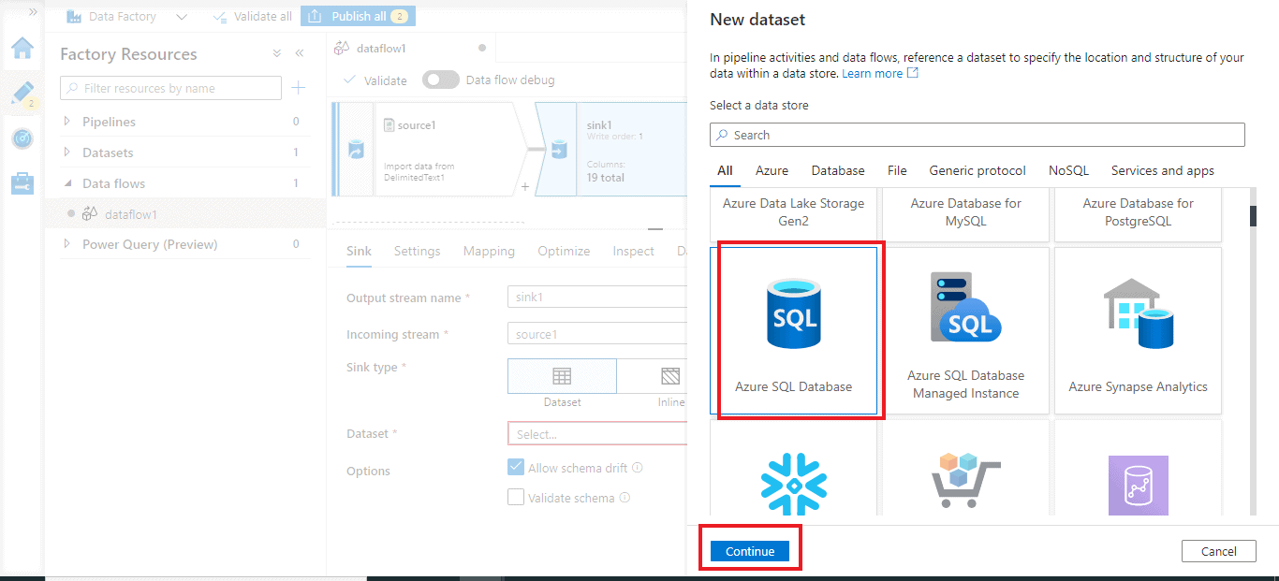The image size is (1279, 581).
Task: Open the Data Factory dropdown arrow
Action: point(182,17)
